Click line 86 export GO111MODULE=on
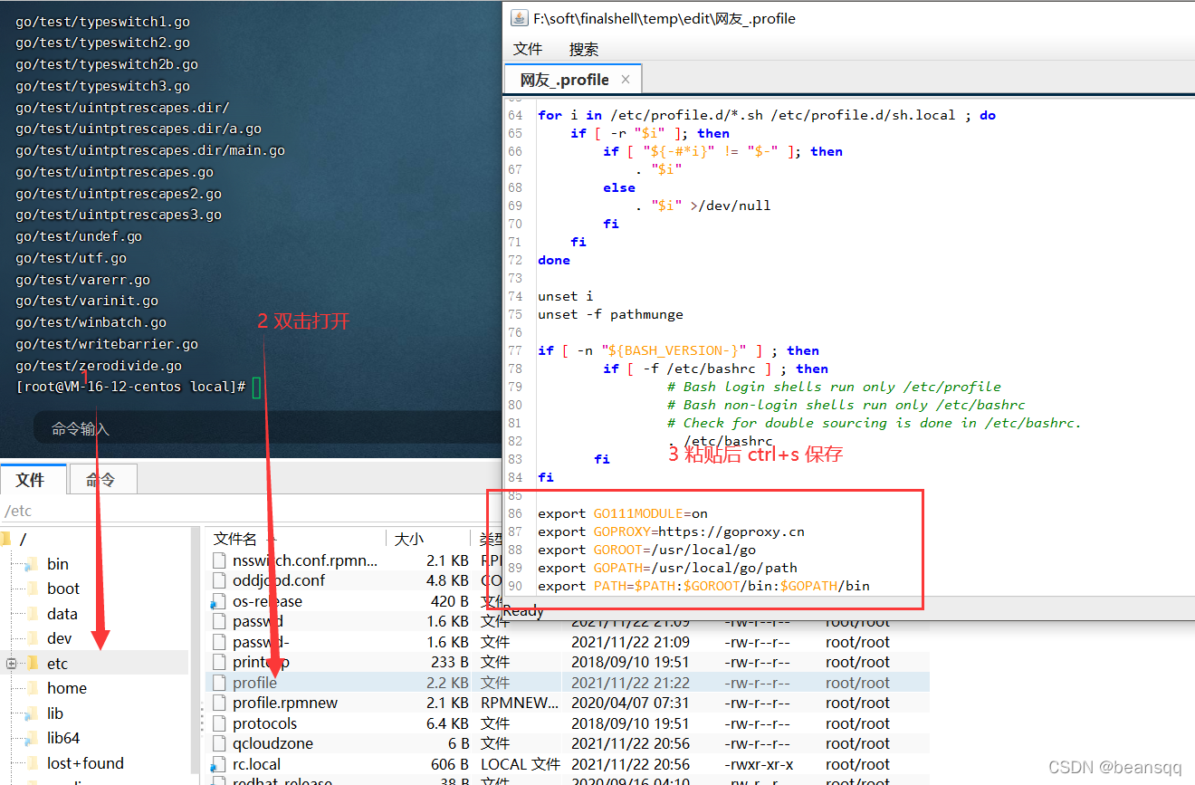Screen dimensions: 1195x785 click(x=623, y=513)
